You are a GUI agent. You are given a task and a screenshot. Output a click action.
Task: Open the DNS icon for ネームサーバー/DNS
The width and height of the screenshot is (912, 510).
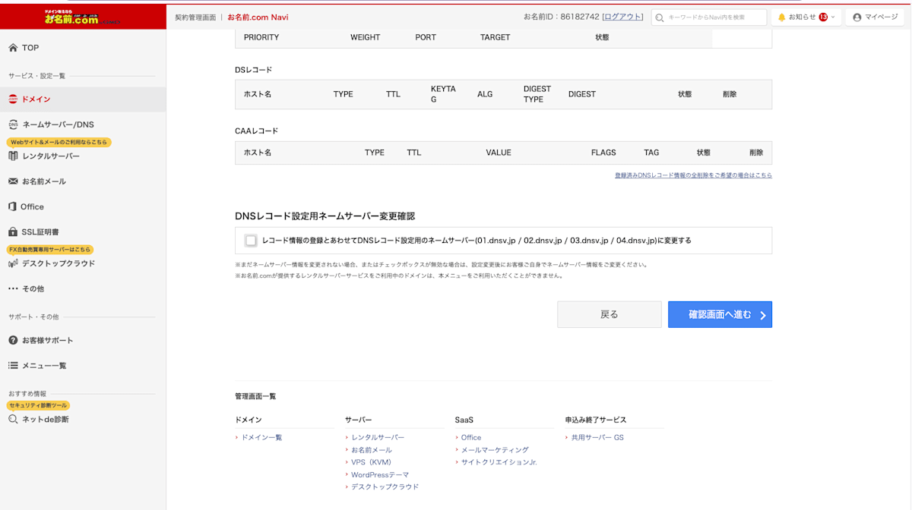click(13, 124)
